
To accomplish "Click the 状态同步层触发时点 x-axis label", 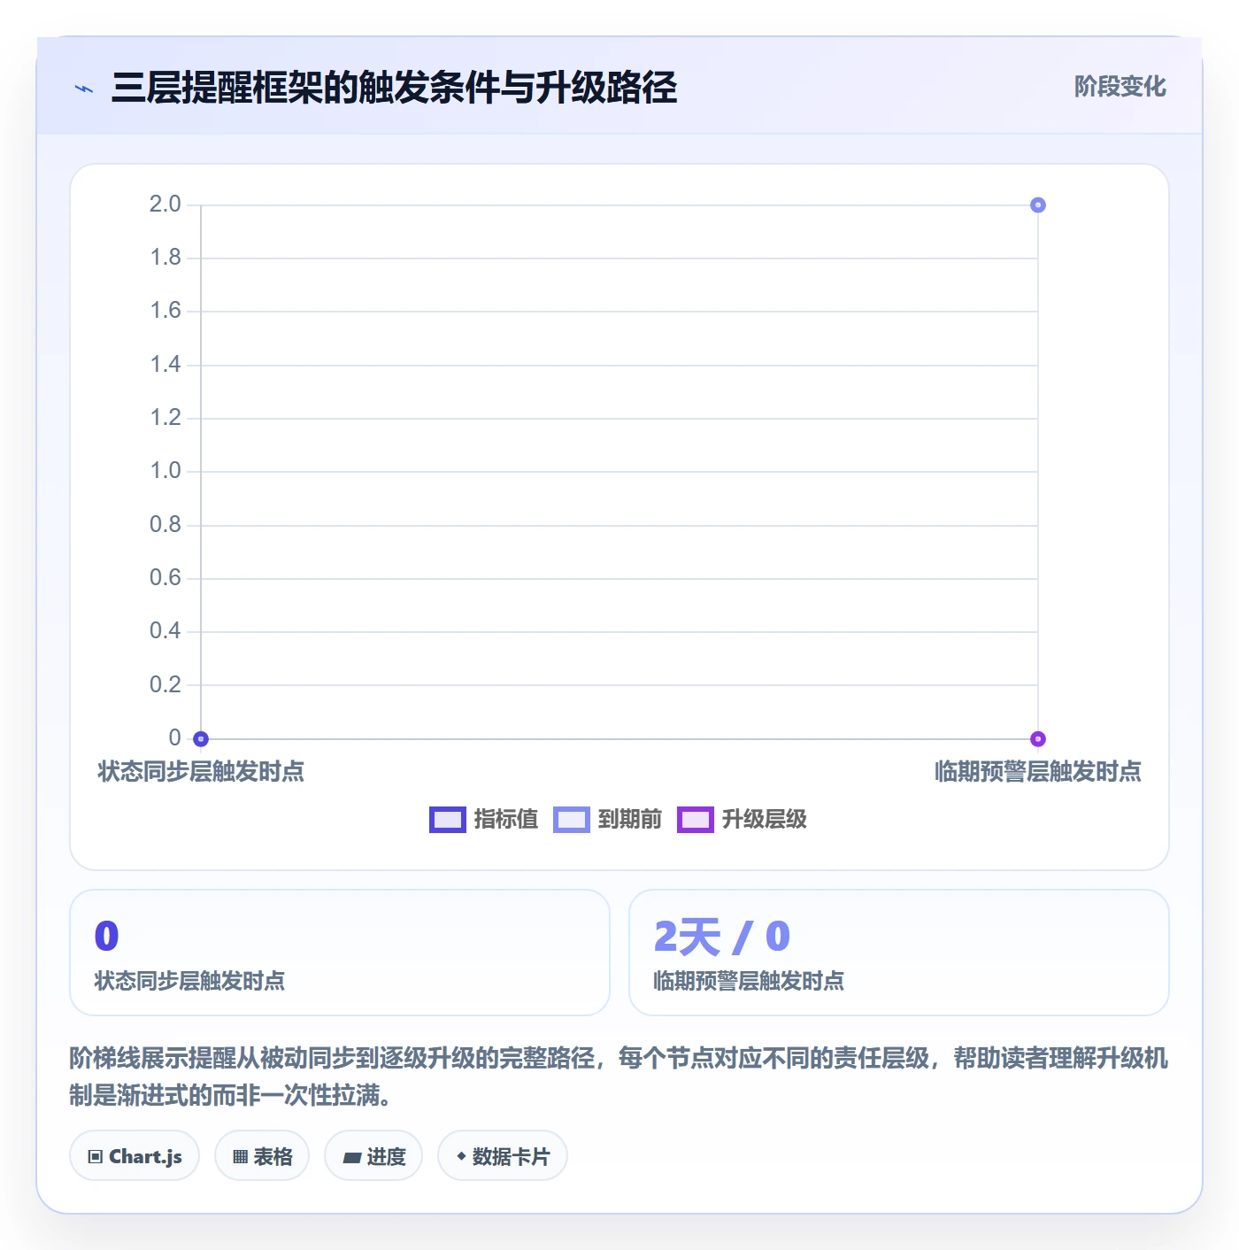I will tap(201, 772).
